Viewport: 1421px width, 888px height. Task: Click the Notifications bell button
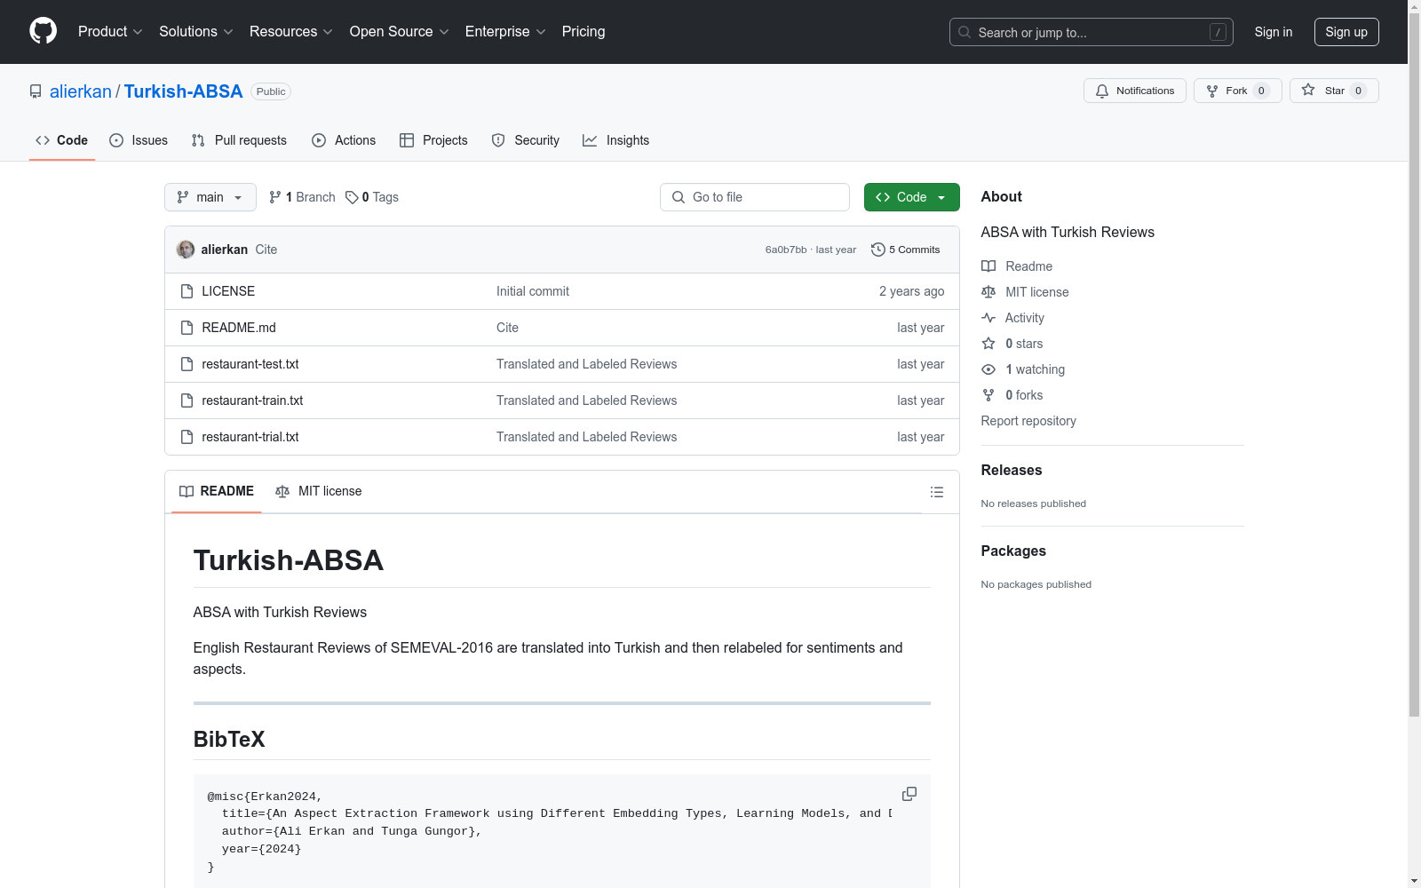point(1134,91)
